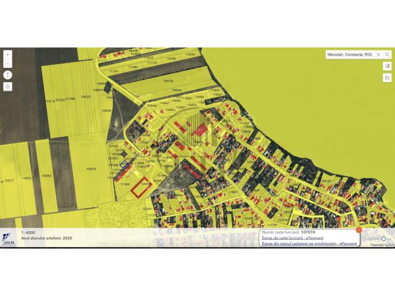
Task: Reset map orientation with compass button
Action: [x=8, y=75]
